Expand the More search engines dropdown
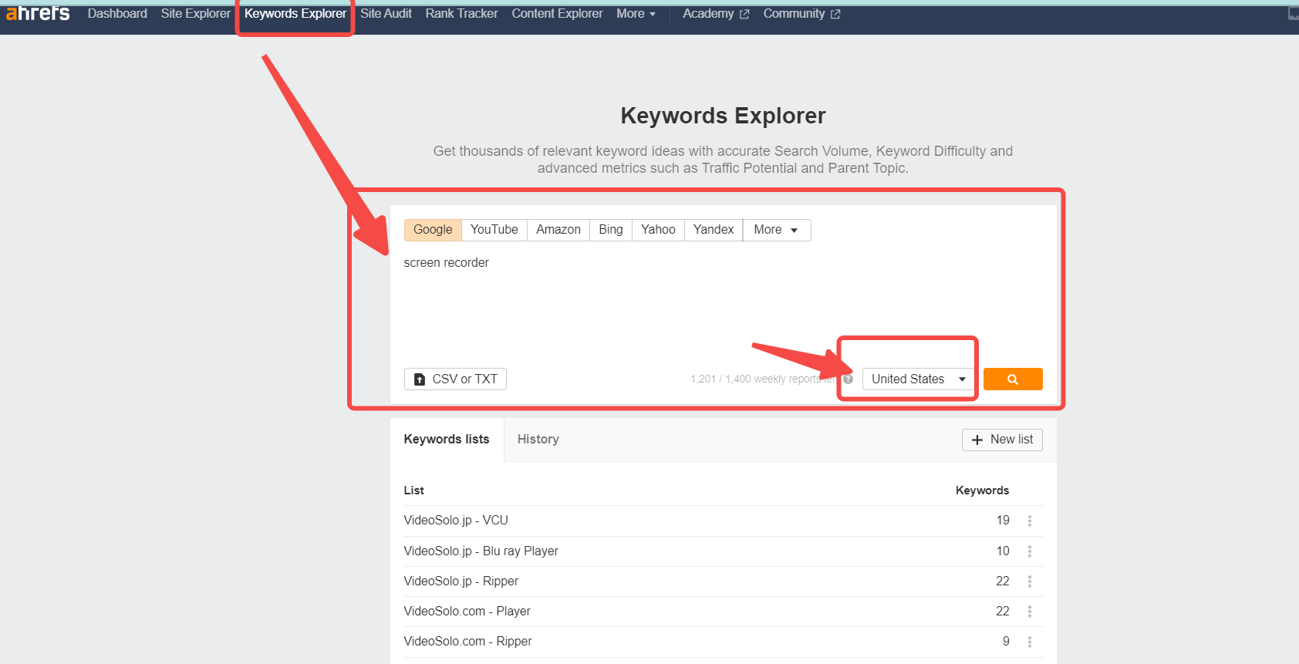This screenshot has width=1299, height=664. coord(777,230)
